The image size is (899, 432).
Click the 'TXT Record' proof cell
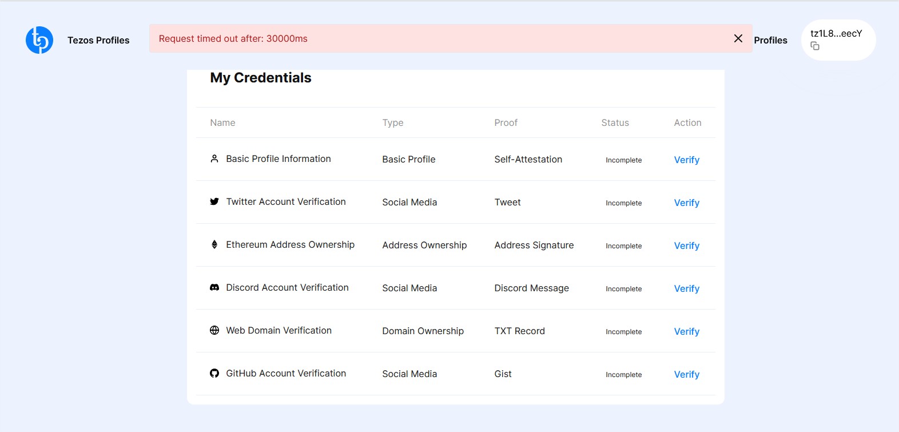click(x=520, y=331)
